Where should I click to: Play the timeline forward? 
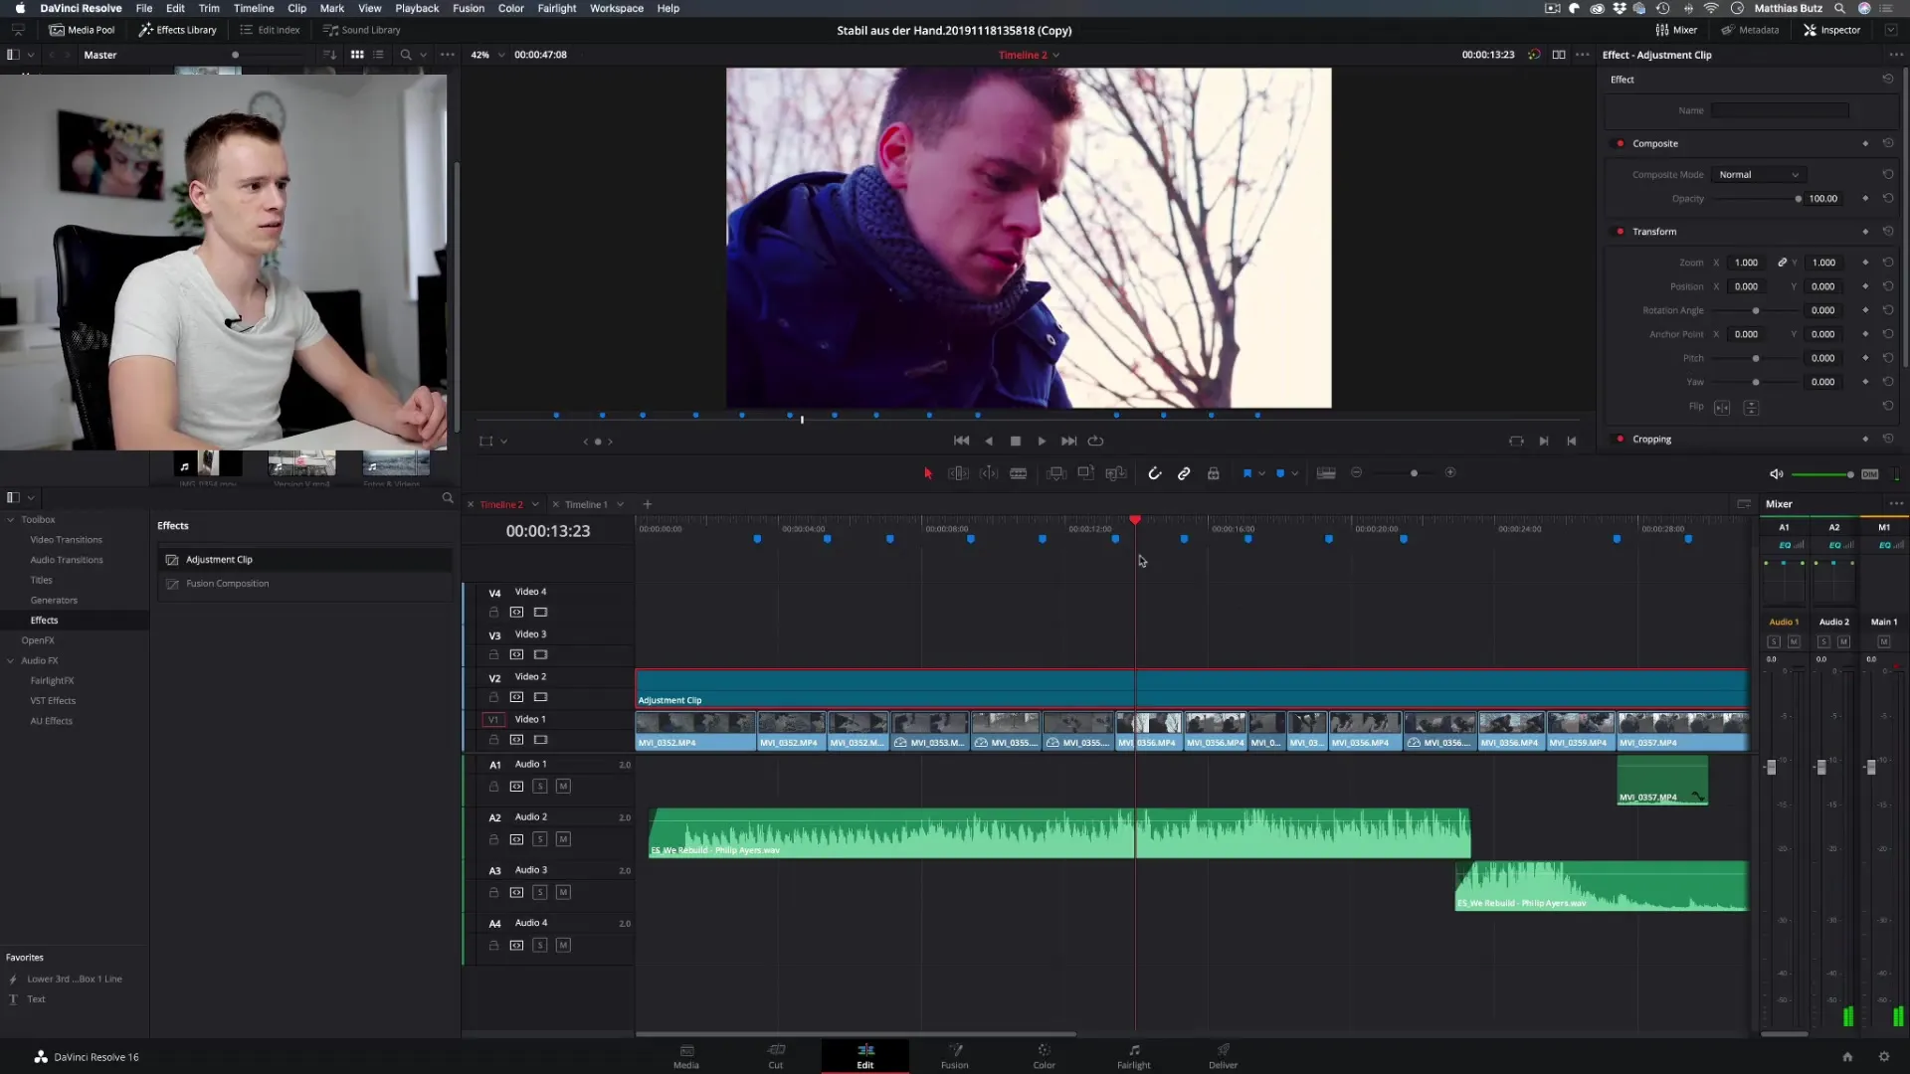click(1042, 441)
